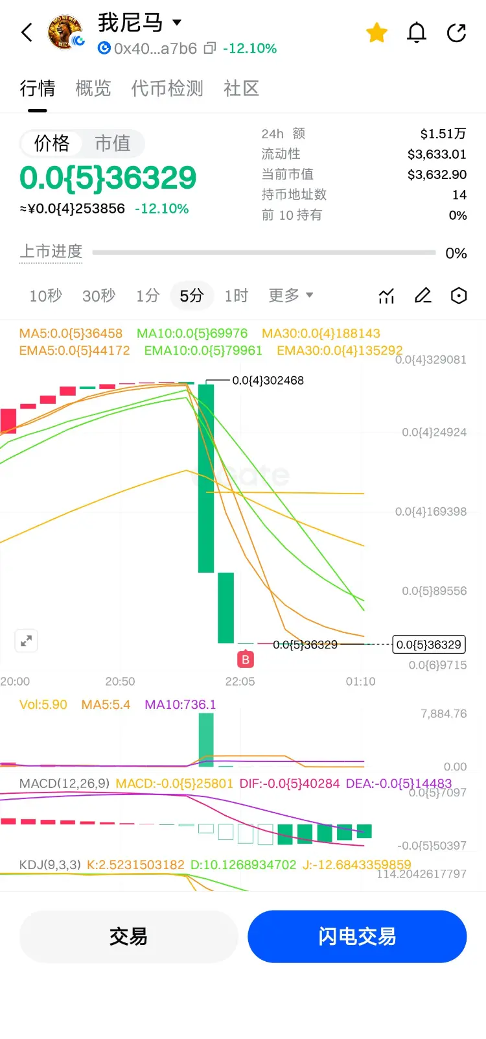Screen dimensions: 486x1039
Task: Open the price alert bell
Action: click(x=417, y=32)
